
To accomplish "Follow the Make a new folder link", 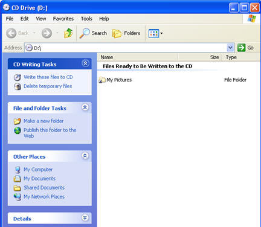I will (43, 121).
